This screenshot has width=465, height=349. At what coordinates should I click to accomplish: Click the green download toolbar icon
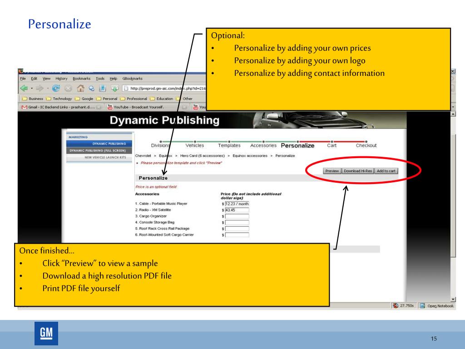coord(115,88)
